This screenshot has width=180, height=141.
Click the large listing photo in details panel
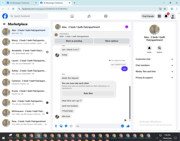pyautogui.click(x=154, y=29)
